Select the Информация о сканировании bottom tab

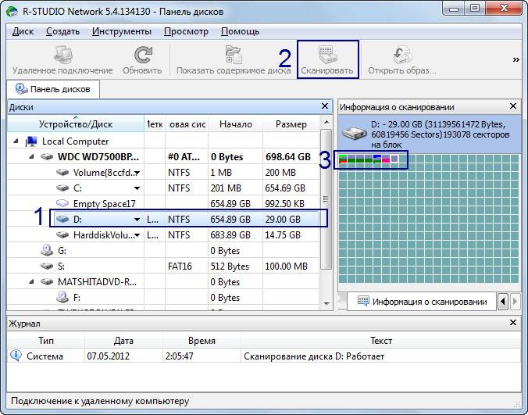[x=422, y=302]
